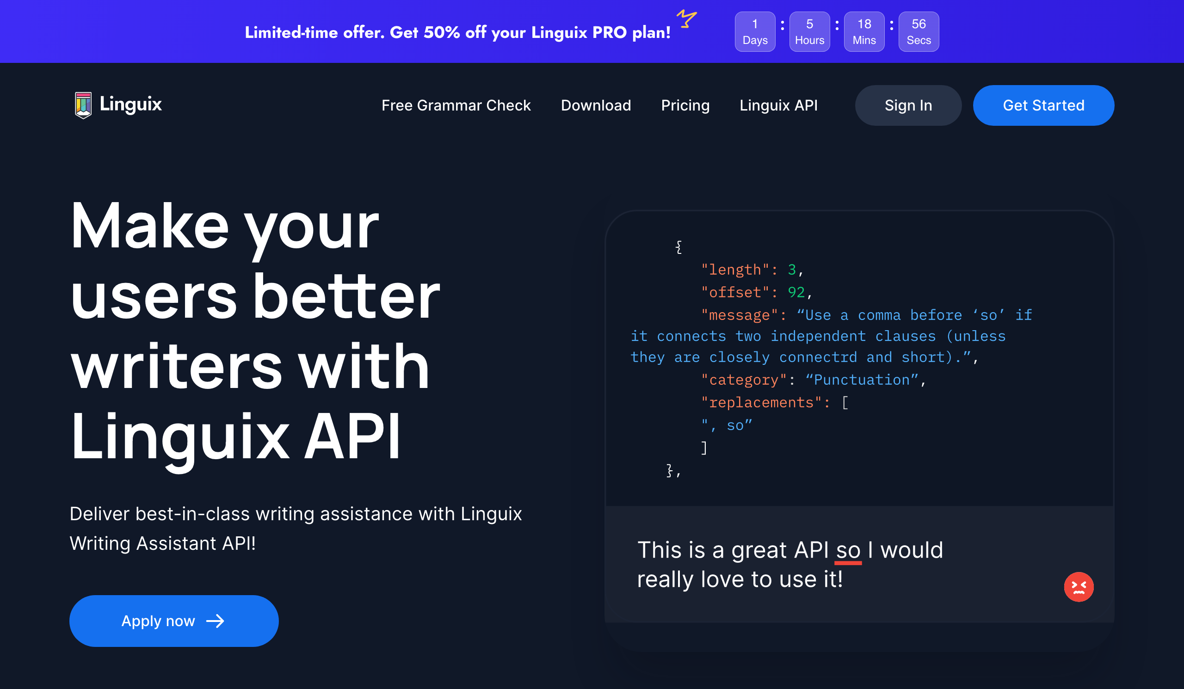
Task: Click the Days countdown box
Action: click(754, 31)
